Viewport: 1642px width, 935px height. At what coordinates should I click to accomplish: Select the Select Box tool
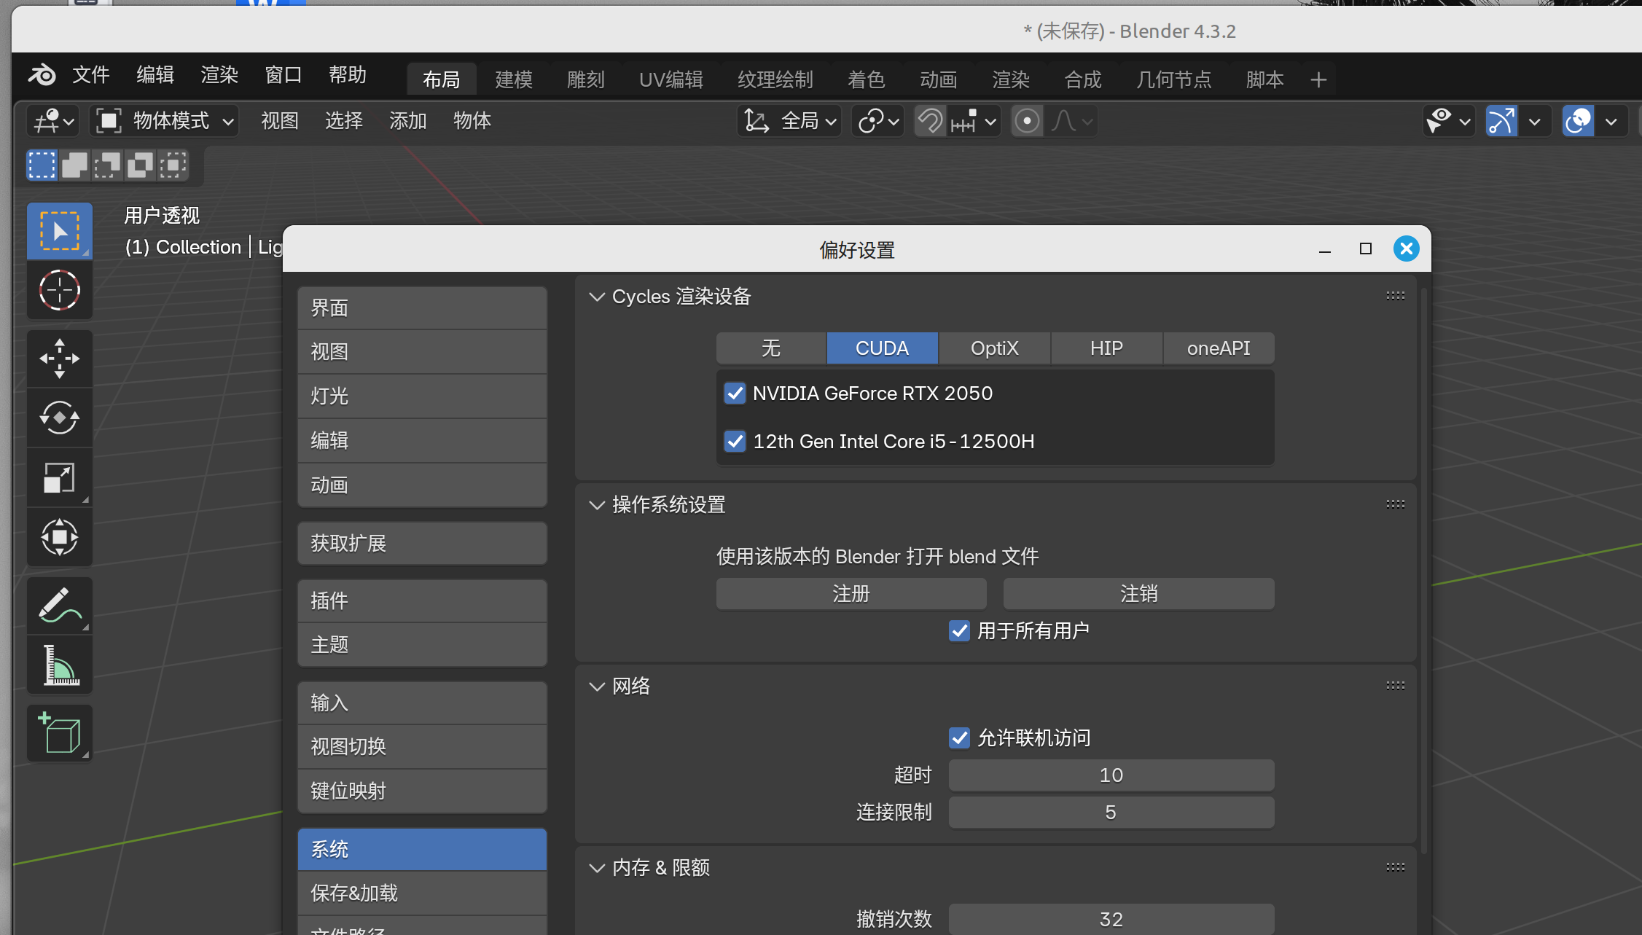click(x=60, y=232)
